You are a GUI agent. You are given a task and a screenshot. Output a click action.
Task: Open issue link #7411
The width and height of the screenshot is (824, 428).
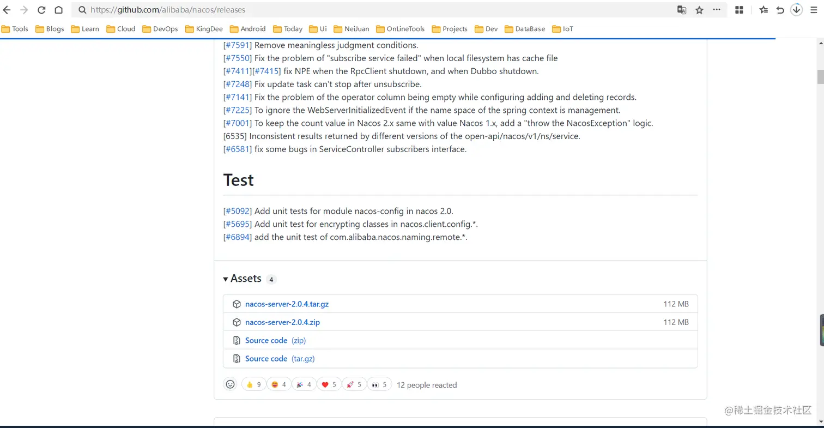(238, 71)
